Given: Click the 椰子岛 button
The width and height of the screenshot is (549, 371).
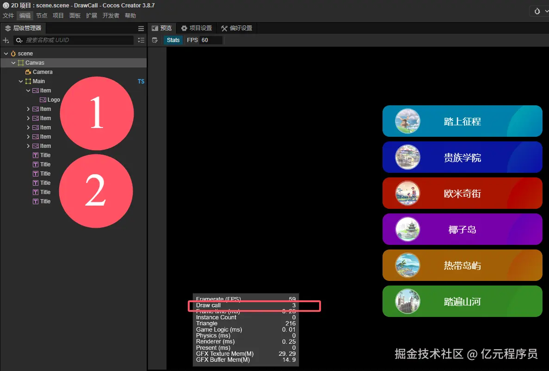Looking at the screenshot, I should [462, 229].
